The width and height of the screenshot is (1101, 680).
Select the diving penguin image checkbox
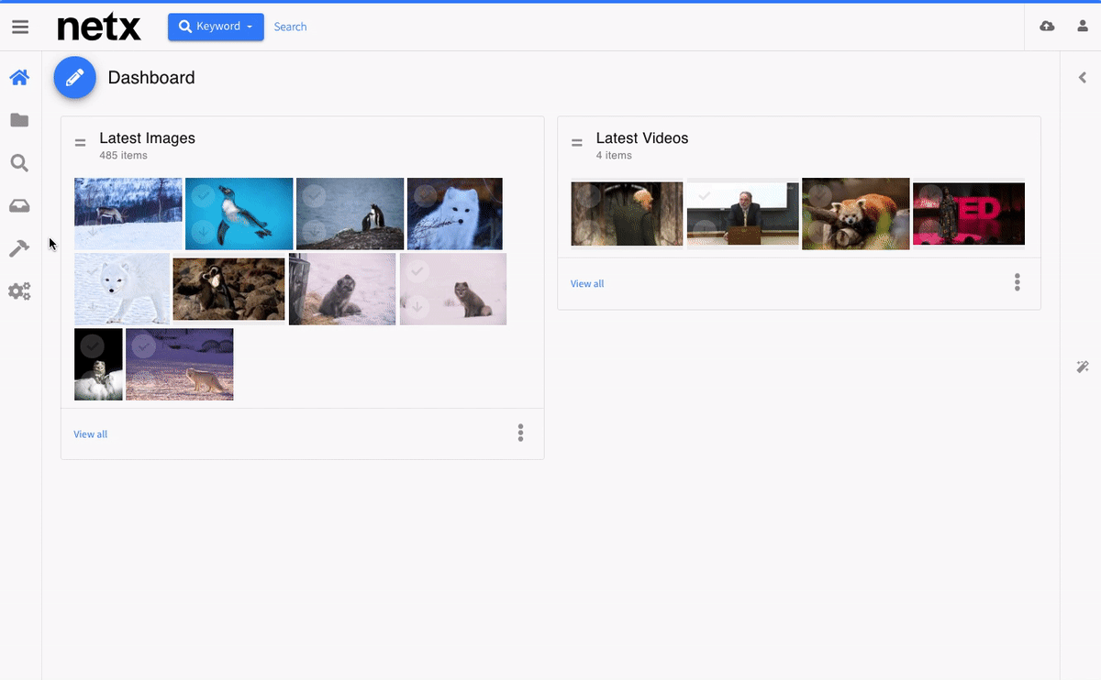coord(204,195)
